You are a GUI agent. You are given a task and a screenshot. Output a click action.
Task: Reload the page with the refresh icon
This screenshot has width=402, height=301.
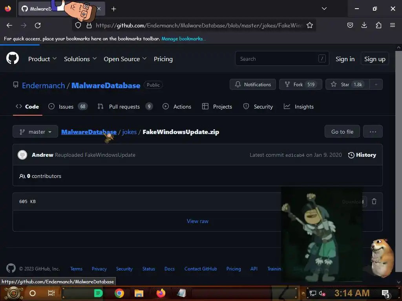pos(38,25)
